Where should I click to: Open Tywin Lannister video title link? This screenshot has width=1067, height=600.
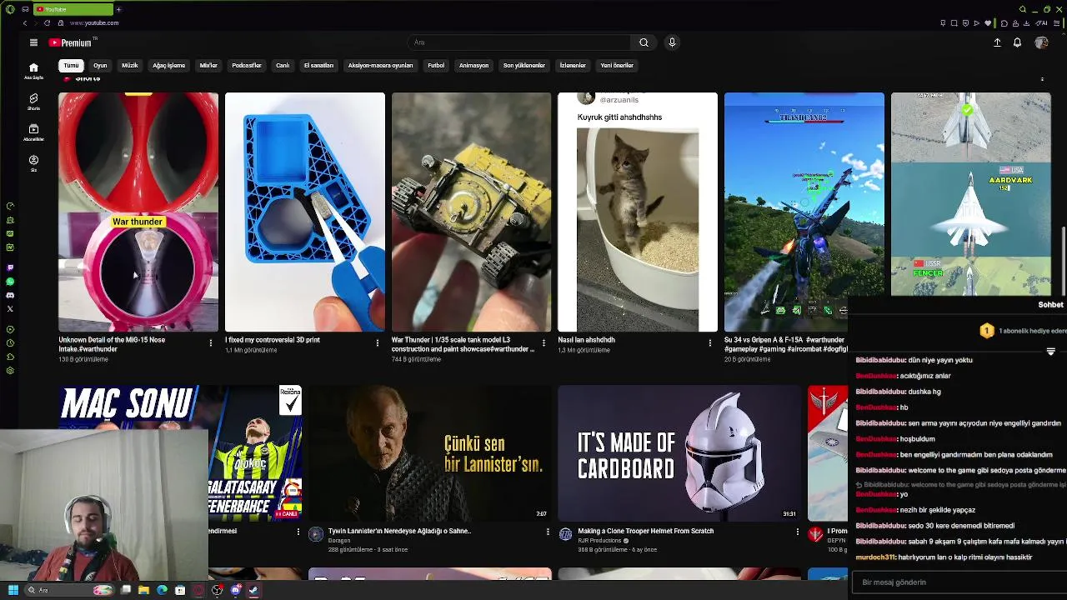coord(399,531)
